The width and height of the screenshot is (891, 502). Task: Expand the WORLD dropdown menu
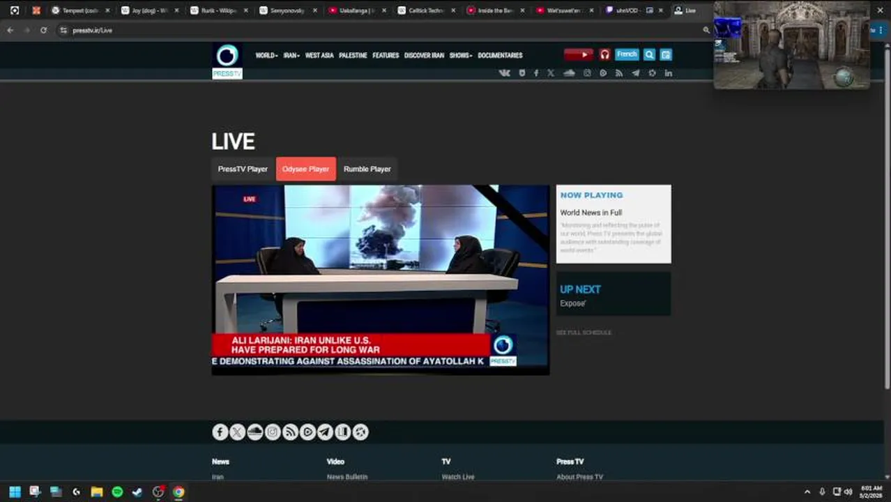[266, 55]
